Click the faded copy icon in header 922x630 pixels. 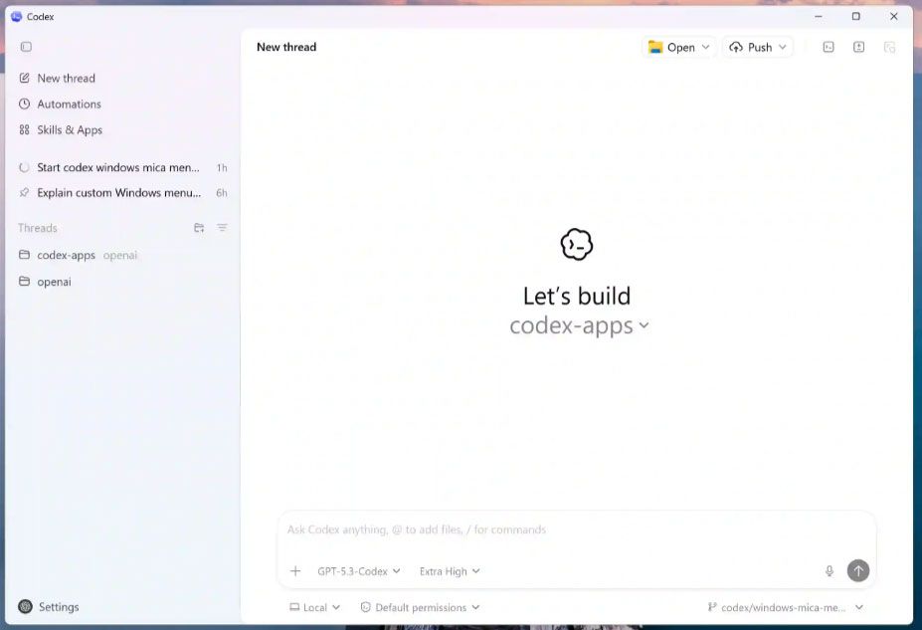pyautogui.click(x=889, y=47)
